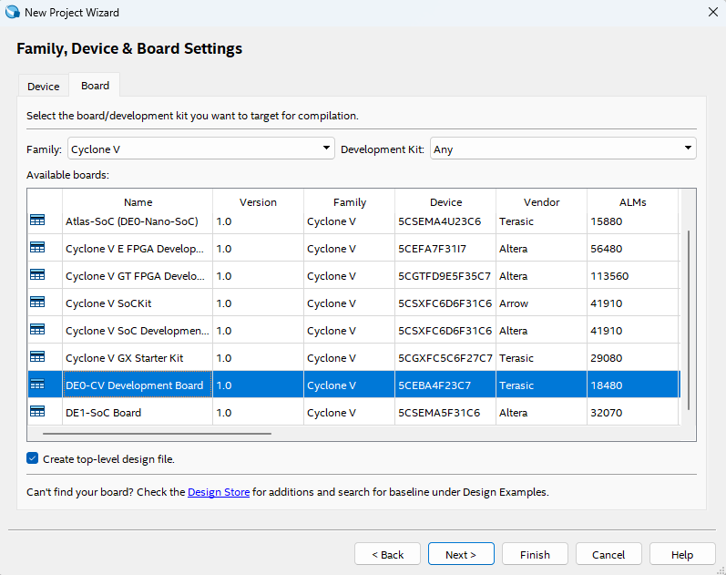This screenshot has height=575, width=726.
Task: Open the Family dropdown showing Cyclone V
Action: point(201,149)
